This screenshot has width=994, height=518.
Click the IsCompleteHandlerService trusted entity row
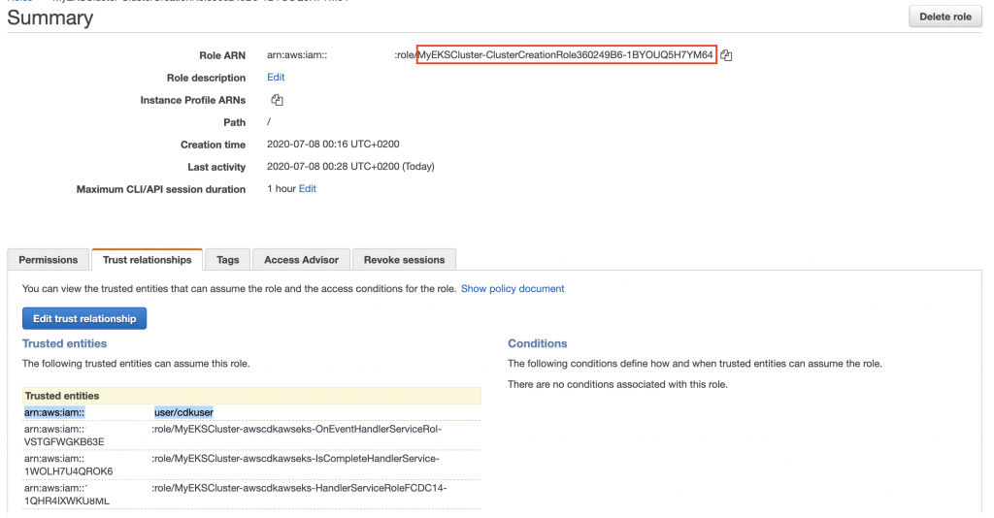pyautogui.click(x=251, y=465)
